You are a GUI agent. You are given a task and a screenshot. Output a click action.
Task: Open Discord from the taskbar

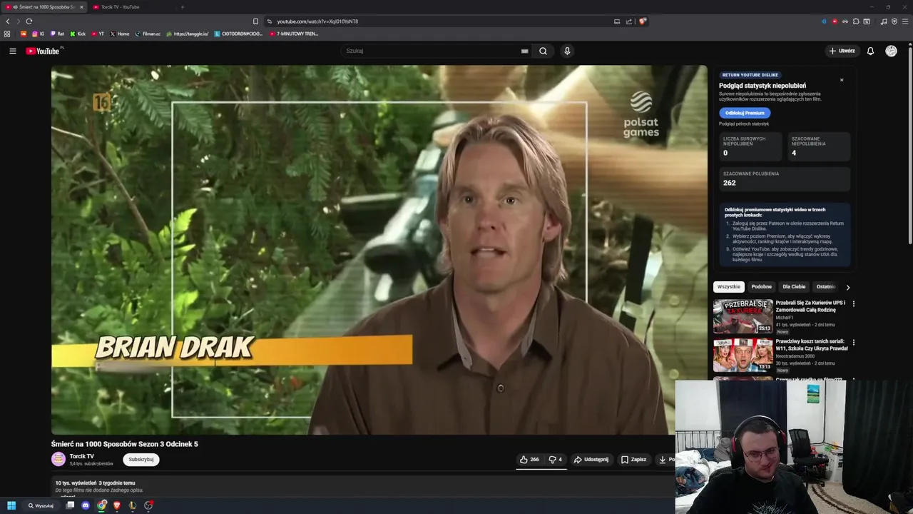pos(86,505)
